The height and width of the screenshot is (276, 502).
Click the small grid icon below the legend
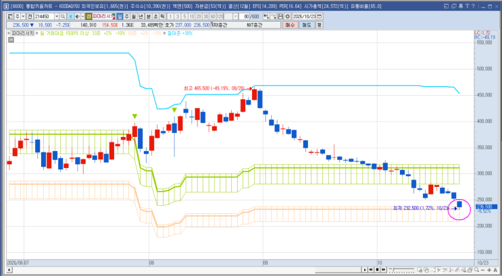[x=11, y=40]
